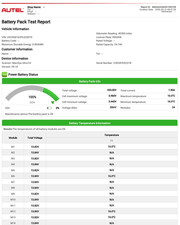This screenshot has width=180, height=225.
Task: Click the SOH gauge arc
Action: tap(32, 93)
